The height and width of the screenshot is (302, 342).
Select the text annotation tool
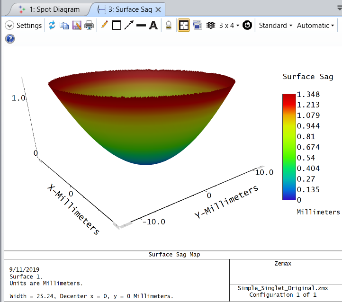(153, 25)
